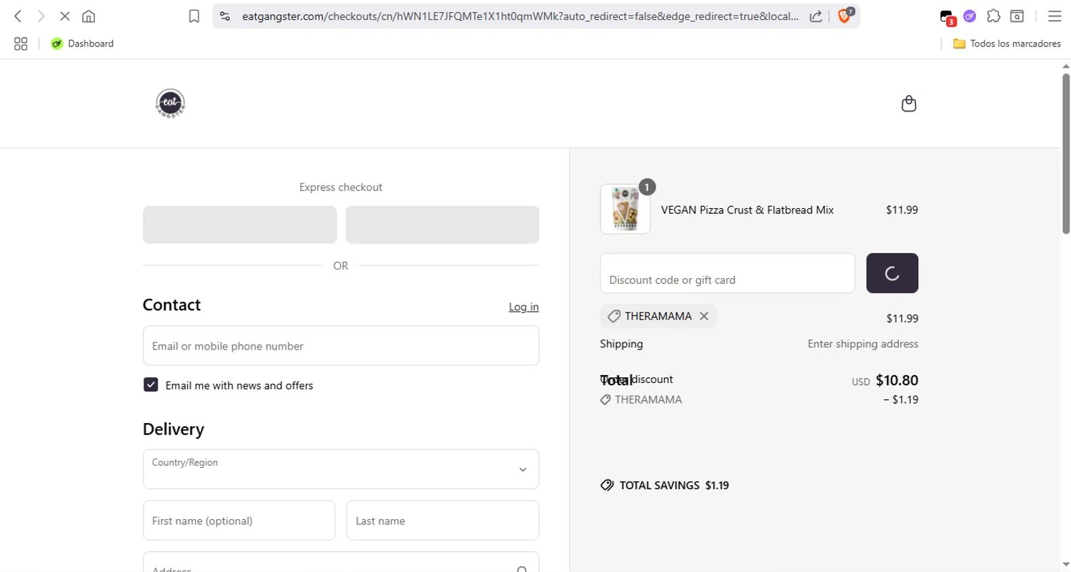This screenshot has height=572, width=1071.
Task: Toggle the browser sidebar panel icon
Action: coord(1017,16)
